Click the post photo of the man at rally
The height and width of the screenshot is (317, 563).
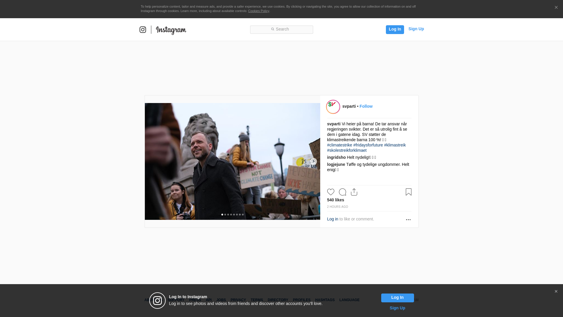pyautogui.click(x=232, y=161)
